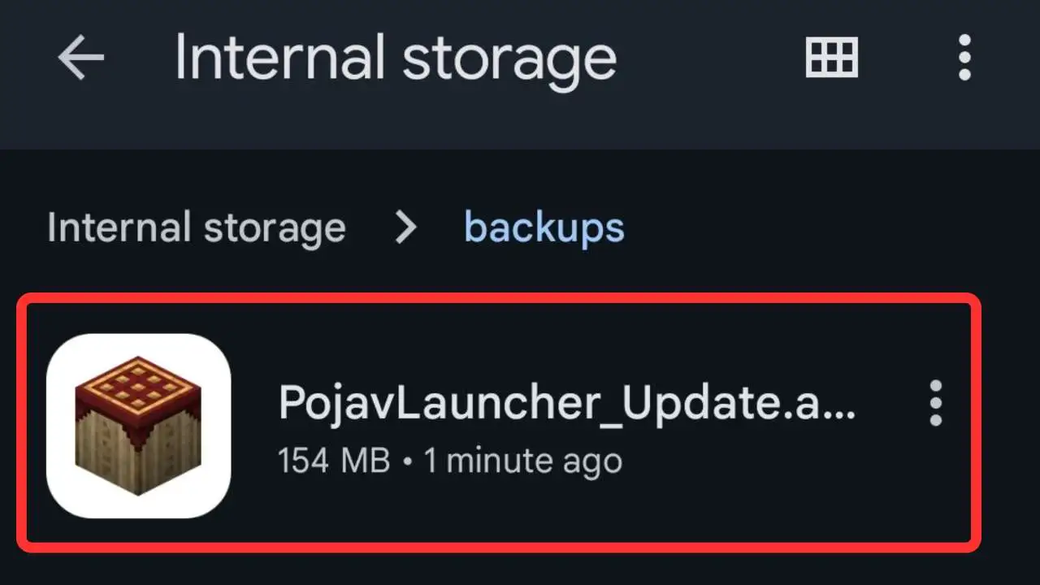This screenshot has height=585, width=1040.
Task: Tap the PojavLauncher Minecraft crafting table icon
Action: pos(138,418)
